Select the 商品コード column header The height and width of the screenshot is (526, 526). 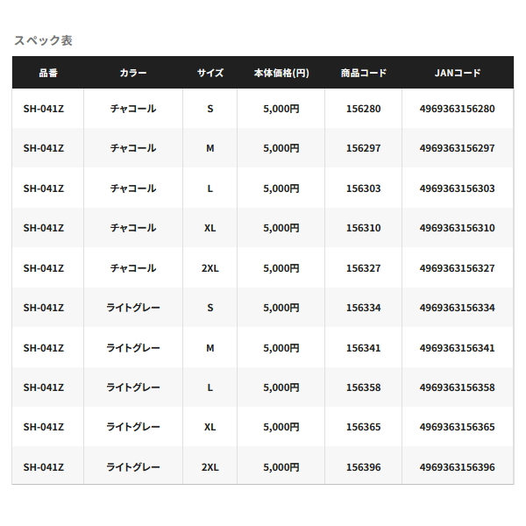(x=363, y=74)
